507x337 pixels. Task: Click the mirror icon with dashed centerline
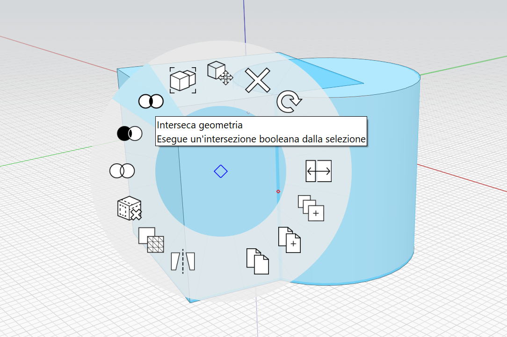pyautogui.click(x=182, y=260)
